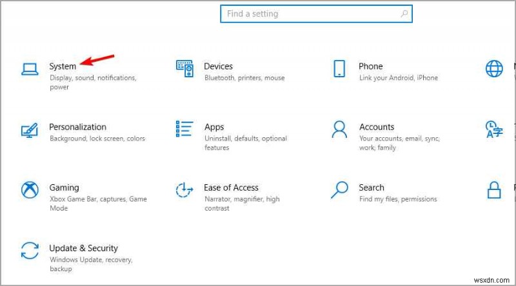Image resolution: width=516 pixels, height=286 pixels.
Task: Click the Privacy padlock icon
Action: coord(494,191)
